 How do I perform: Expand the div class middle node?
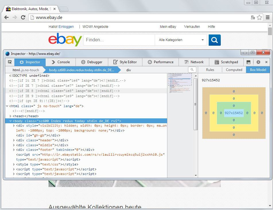coord(14,145)
